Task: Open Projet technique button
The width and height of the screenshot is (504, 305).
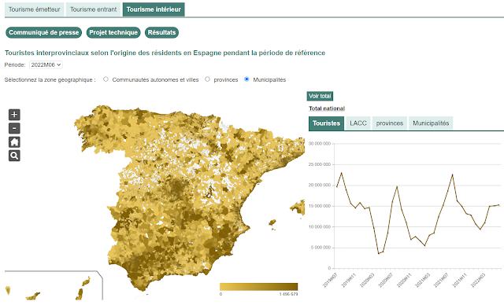Action: pyautogui.click(x=113, y=32)
